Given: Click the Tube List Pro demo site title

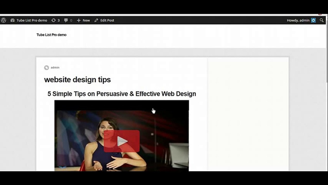Looking at the screenshot, I should click(x=51, y=35).
